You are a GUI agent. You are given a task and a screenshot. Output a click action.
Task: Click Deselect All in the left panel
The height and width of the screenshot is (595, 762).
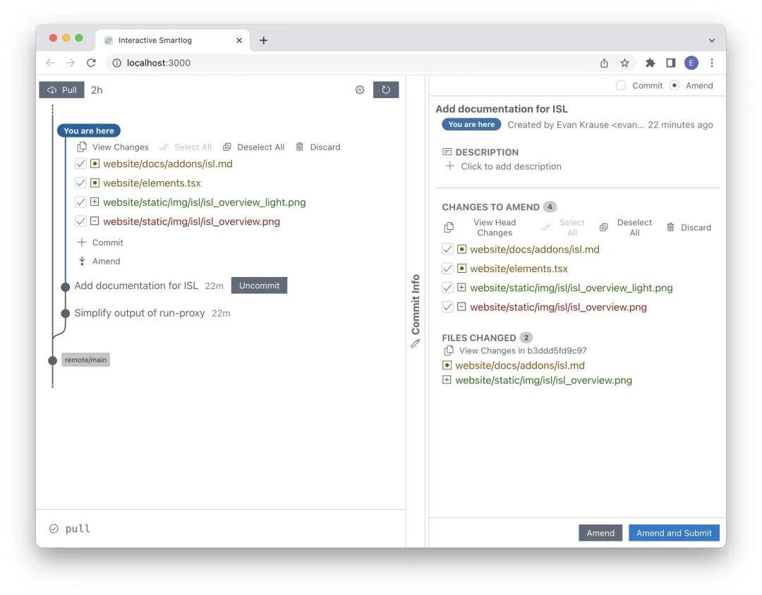[x=254, y=147]
